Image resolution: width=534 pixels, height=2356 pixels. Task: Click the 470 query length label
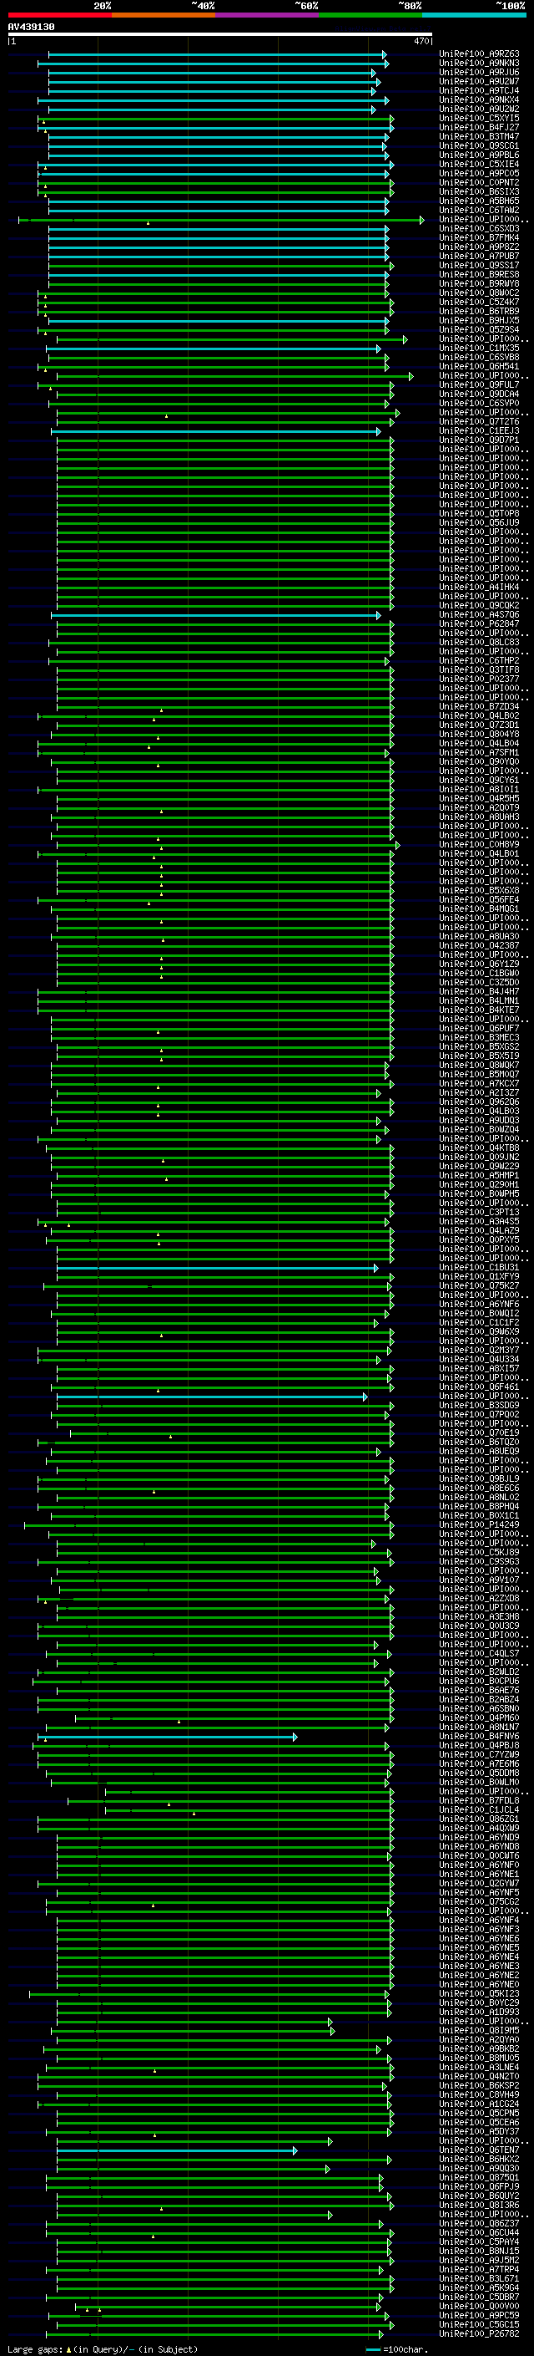coord(421,41)
